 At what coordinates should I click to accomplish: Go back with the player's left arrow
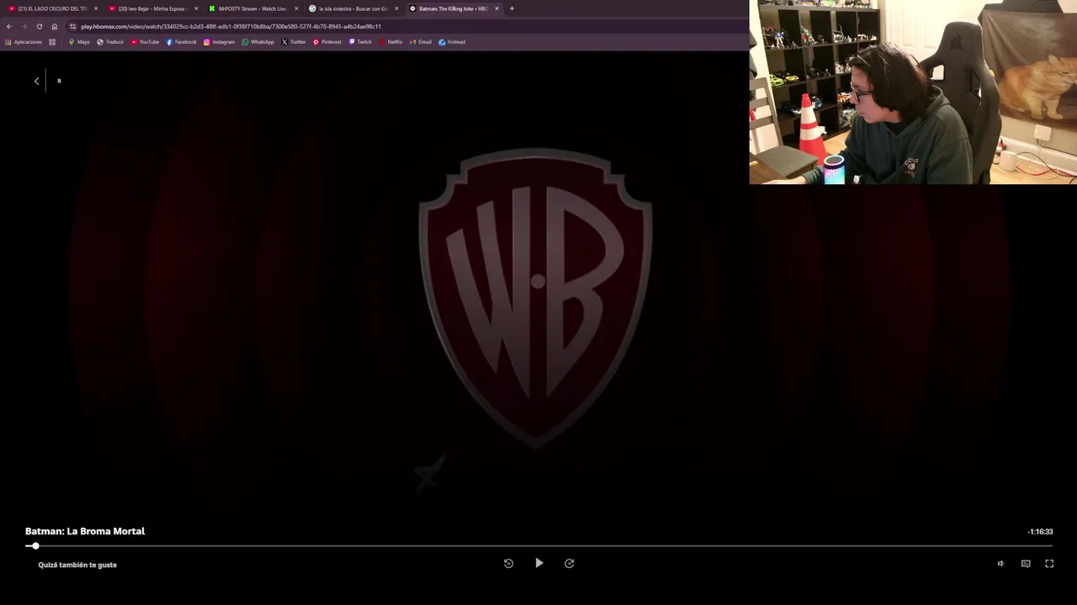pyautogui.click(x=36, y=81)
